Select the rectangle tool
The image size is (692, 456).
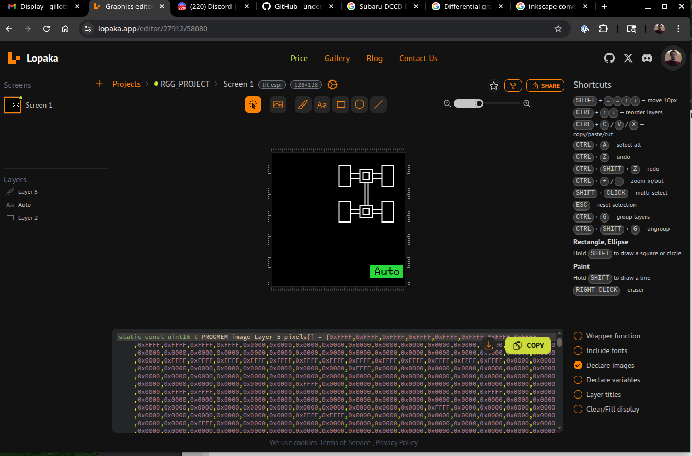tap(341, 104)
